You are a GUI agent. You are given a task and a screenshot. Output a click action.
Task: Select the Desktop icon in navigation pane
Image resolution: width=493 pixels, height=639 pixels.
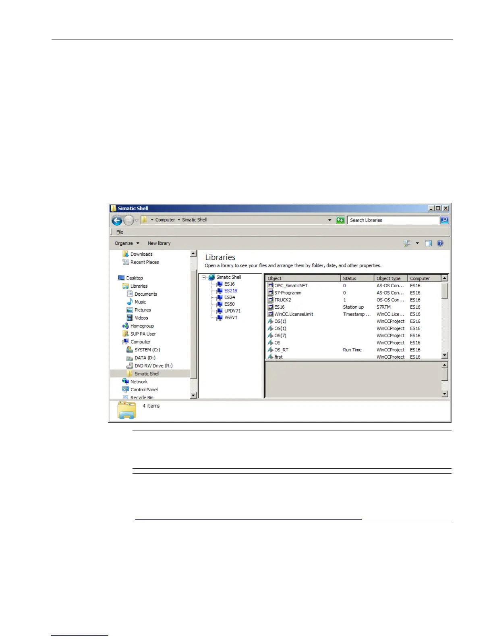pos(121,278)
